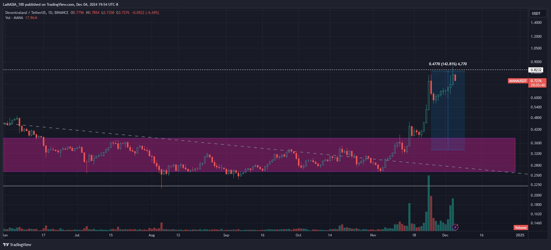Click the Decentraland / TetherUS chart title
Screen dimensions: 551x250
[37, 13]
